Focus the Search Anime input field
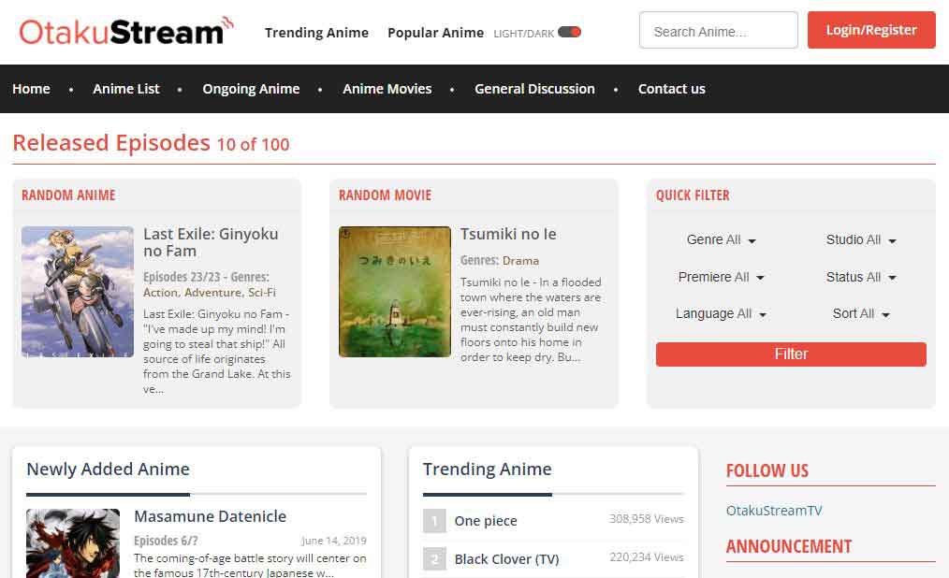 pos(718,31)
